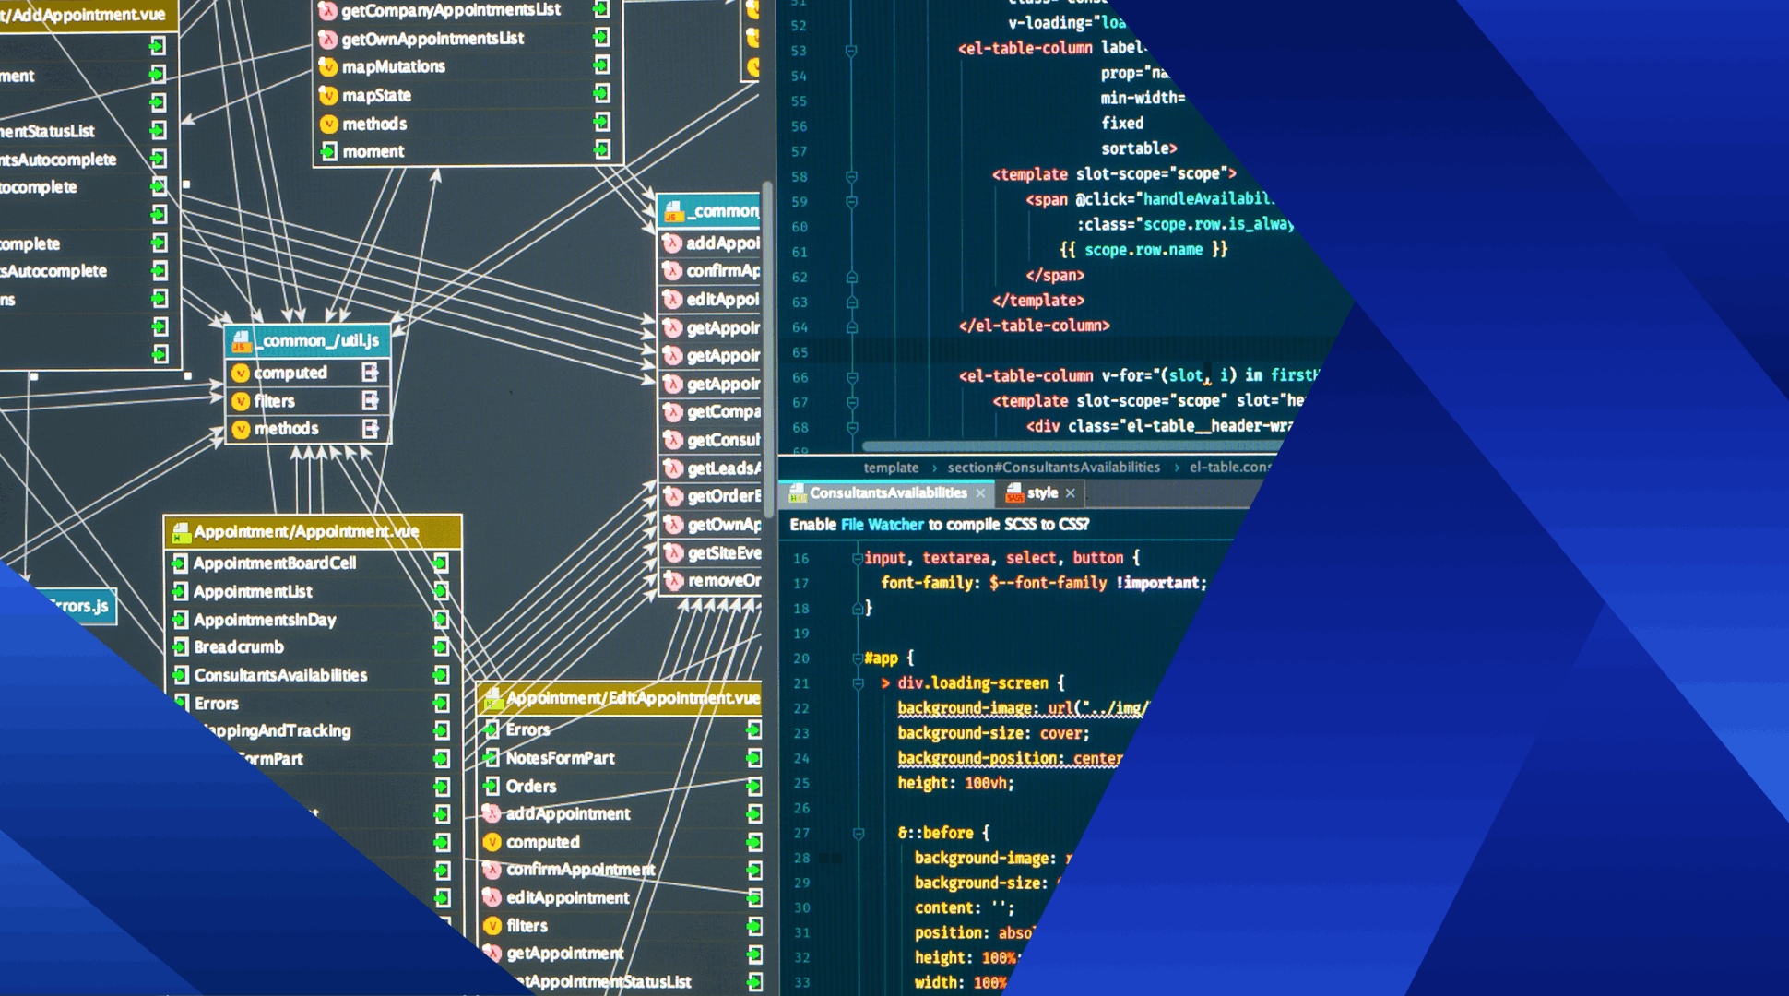Click the mapMutations node icon
This screenshot has width=1789, height=996.
pos(327,66)
